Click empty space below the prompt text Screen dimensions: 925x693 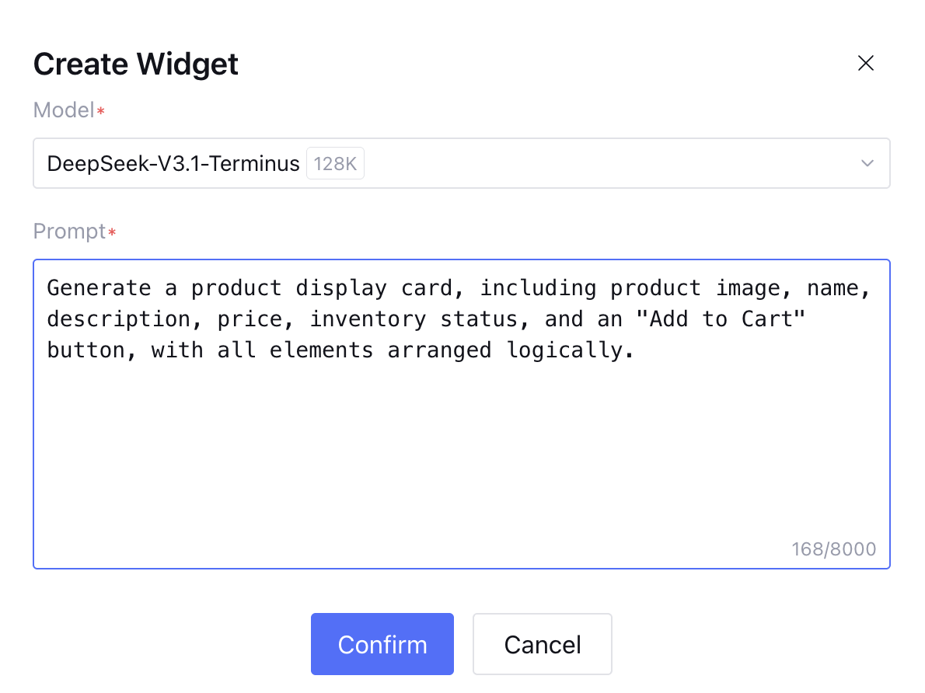click(x=460, y=458)
